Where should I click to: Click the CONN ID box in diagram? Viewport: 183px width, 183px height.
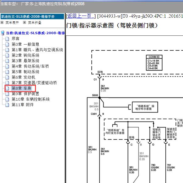154,63
